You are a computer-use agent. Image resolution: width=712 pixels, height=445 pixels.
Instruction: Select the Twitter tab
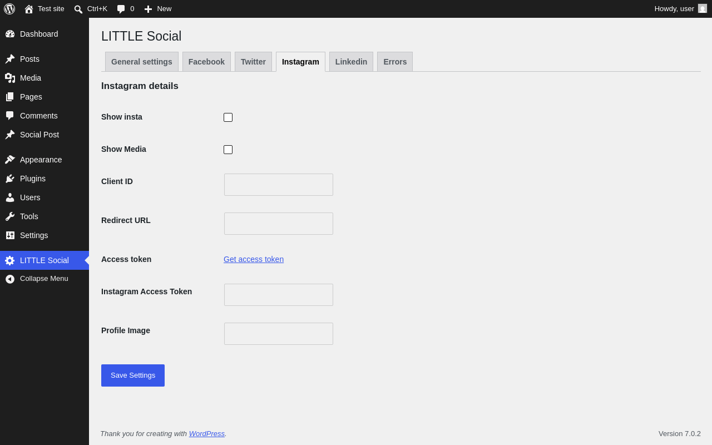click(x=253, y=62)
